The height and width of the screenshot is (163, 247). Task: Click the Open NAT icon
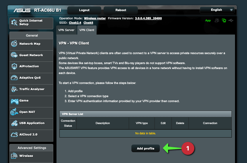click(x=14, y=112)
